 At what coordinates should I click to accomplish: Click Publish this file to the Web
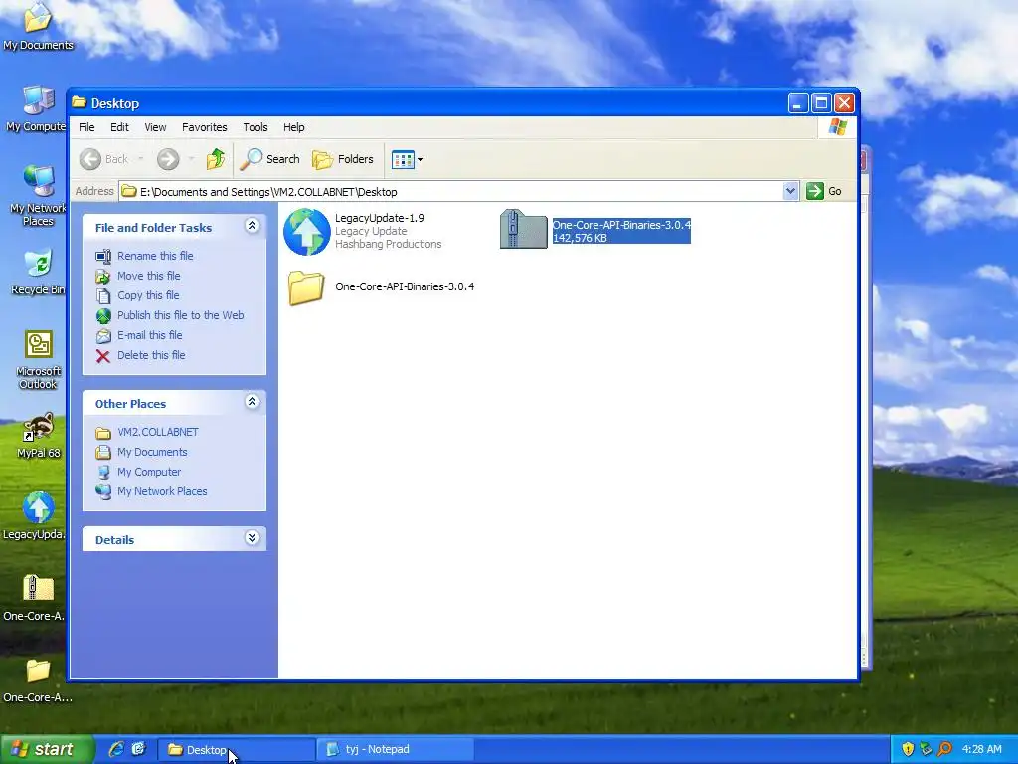click(181, 315)
